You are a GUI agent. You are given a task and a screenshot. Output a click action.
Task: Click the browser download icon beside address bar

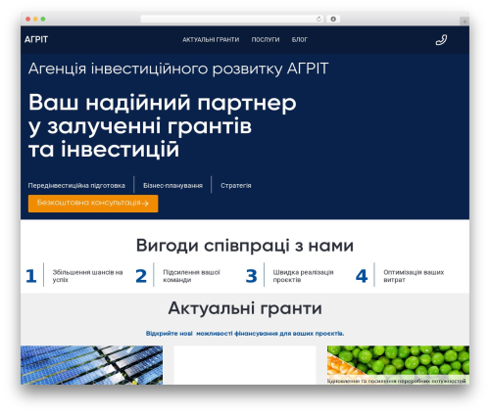(x=333, y=19)
